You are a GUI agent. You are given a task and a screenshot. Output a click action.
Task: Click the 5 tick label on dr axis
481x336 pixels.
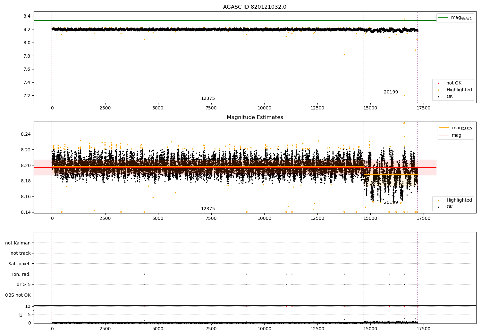coord(29,315)
